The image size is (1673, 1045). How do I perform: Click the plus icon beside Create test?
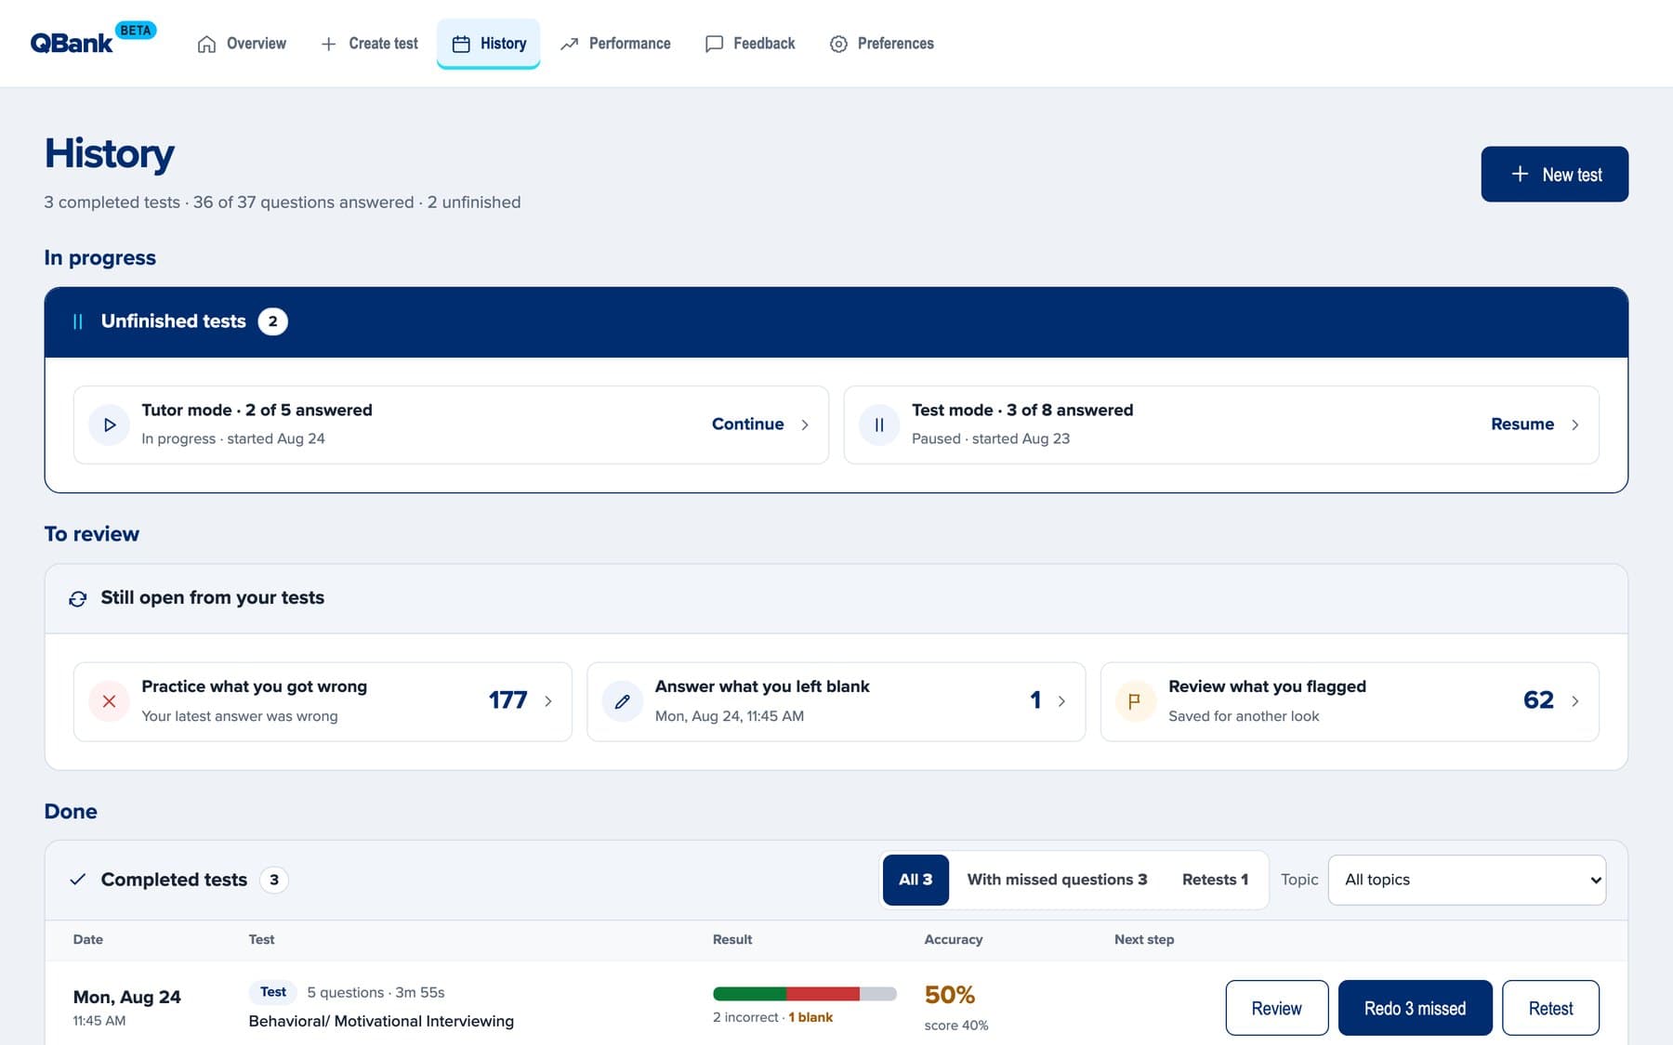coord(328,44)
